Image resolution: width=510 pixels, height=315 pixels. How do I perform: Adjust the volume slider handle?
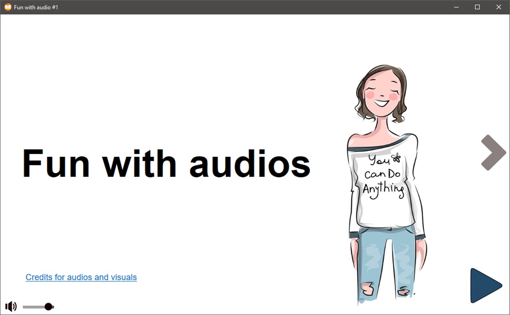click(48, 307)
